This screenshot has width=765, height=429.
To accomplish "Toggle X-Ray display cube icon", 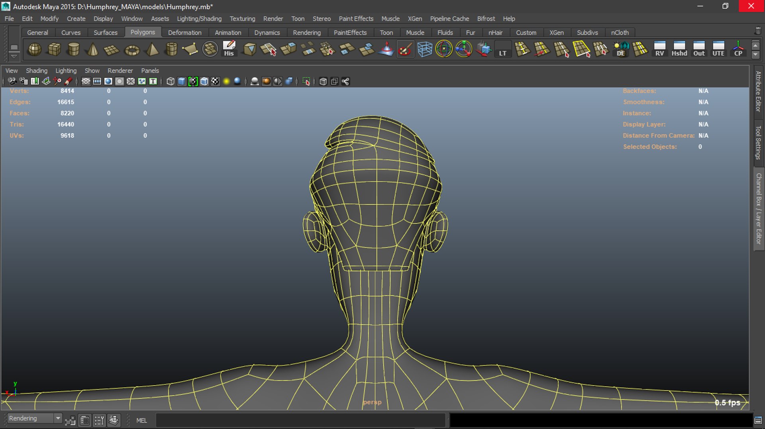I will click(x=323, y=82).
